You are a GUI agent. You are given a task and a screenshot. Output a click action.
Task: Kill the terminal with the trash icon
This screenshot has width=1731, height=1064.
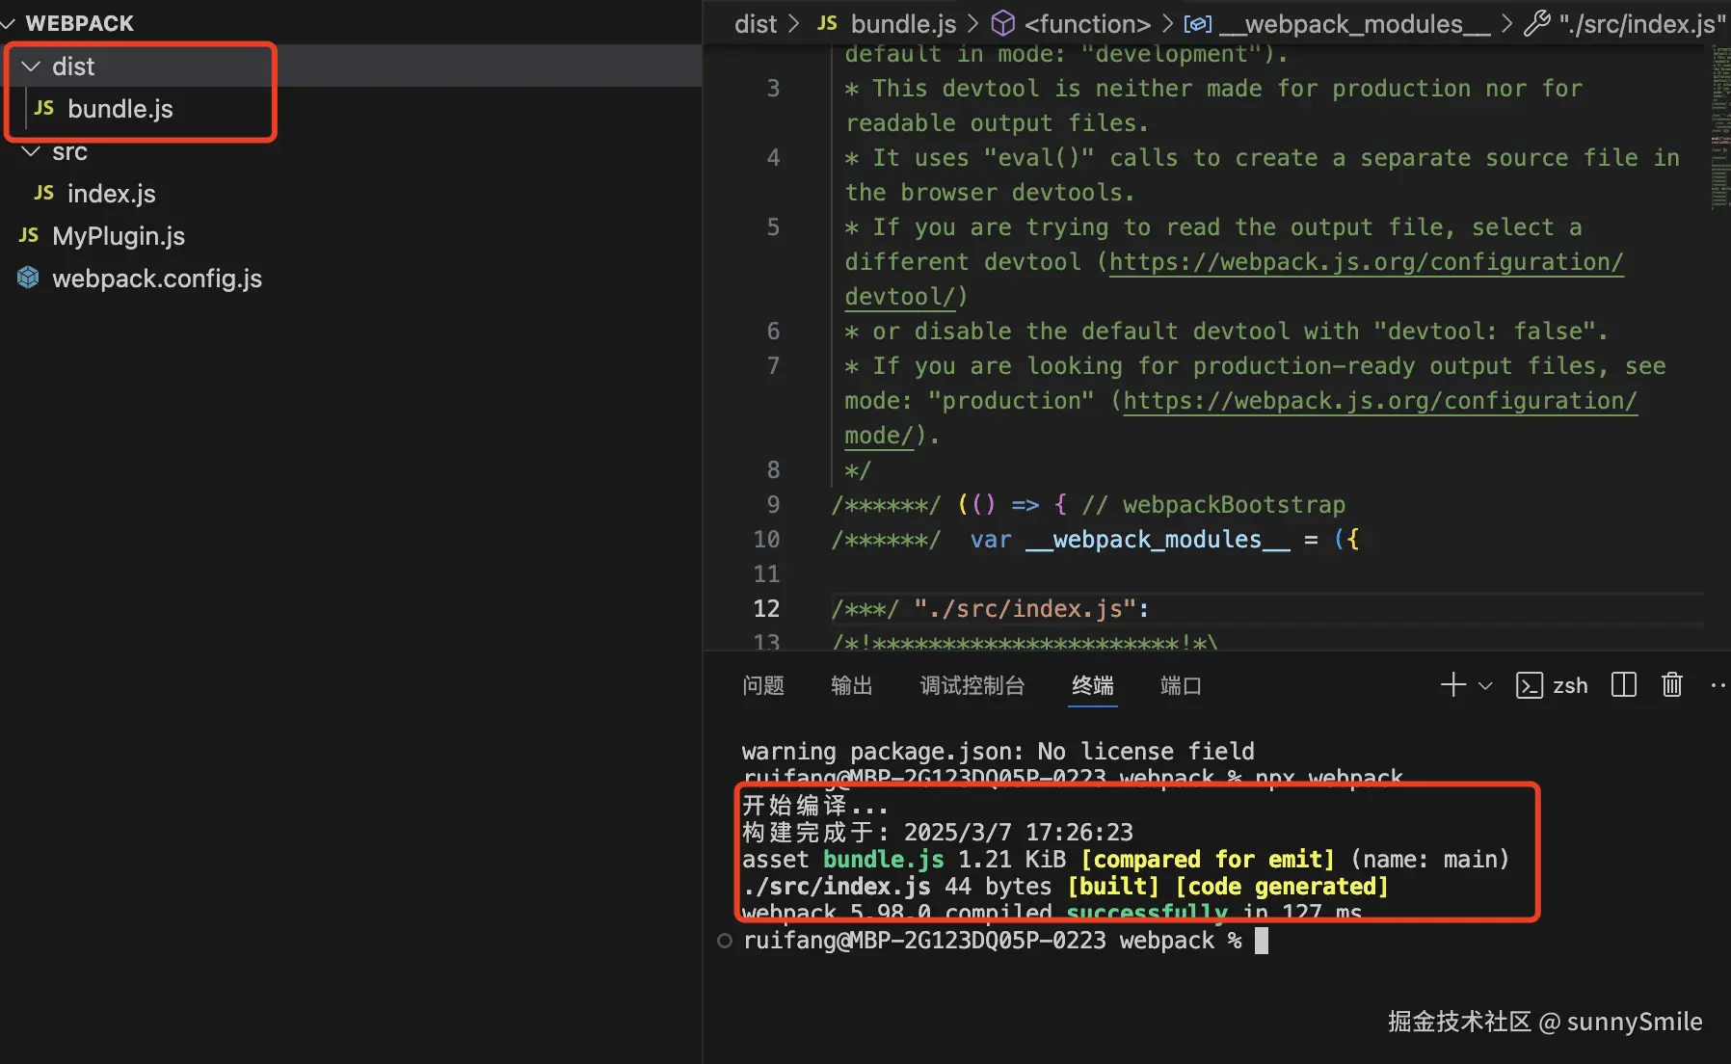click(x=1672, y=685)
